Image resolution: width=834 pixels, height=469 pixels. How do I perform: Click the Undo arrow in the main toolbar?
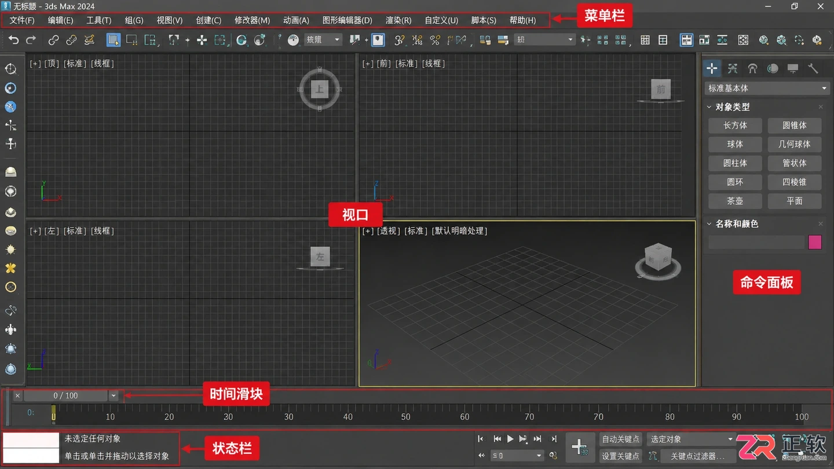pos(14,40)
